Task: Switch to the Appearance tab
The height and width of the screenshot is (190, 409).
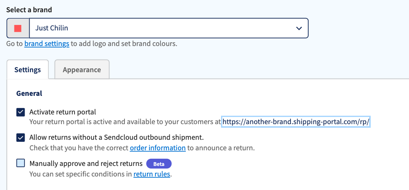Action: (x=82, y=70)
